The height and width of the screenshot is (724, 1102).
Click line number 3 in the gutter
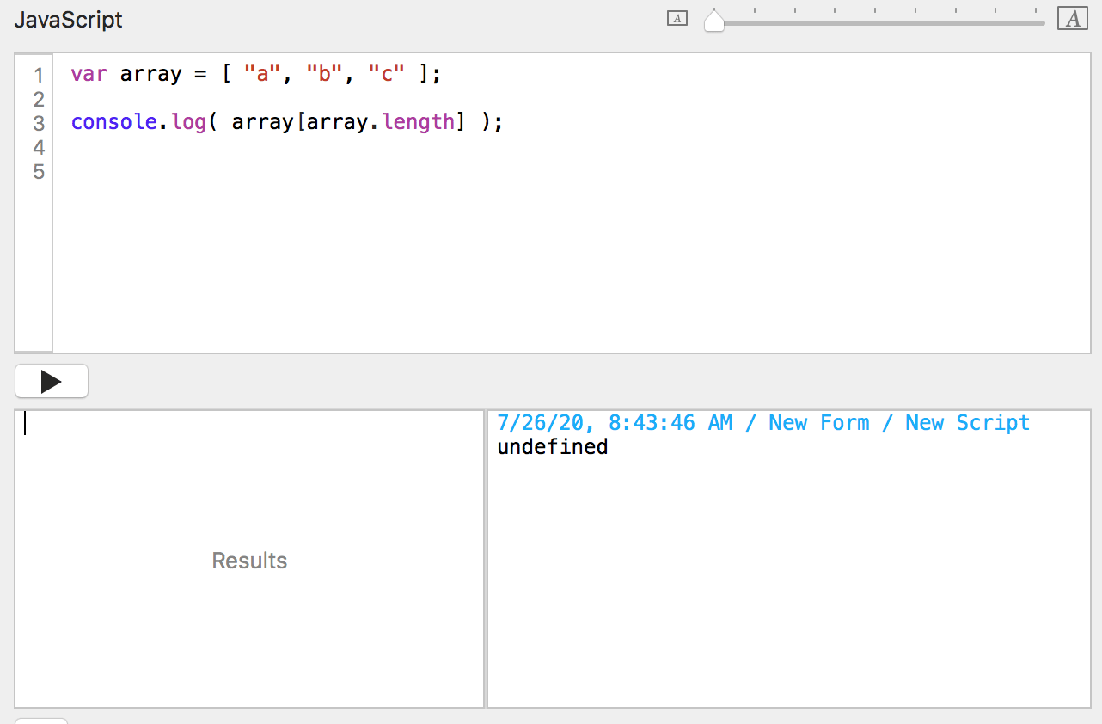pos(37,122)
